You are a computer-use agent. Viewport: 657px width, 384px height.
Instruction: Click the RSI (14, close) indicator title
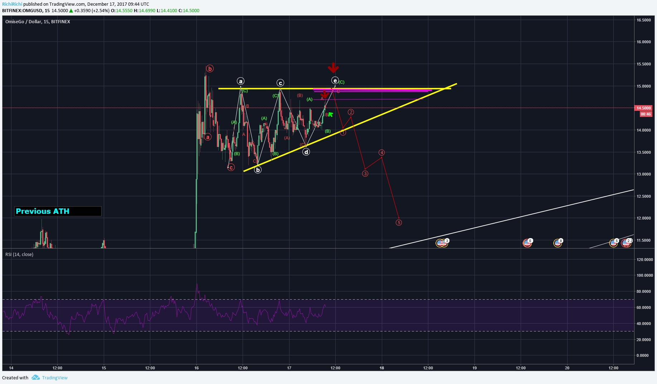(x=19, y=255)
